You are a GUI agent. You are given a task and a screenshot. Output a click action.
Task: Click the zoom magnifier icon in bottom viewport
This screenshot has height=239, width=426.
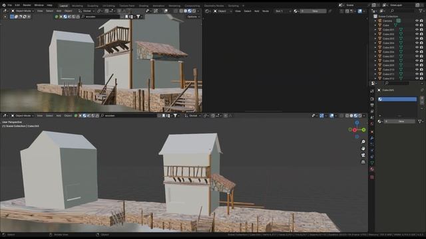click(x=363, y=141)
